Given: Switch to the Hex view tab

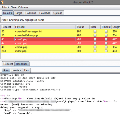Looking at the screenshot, I should click(x=27, y=70).
